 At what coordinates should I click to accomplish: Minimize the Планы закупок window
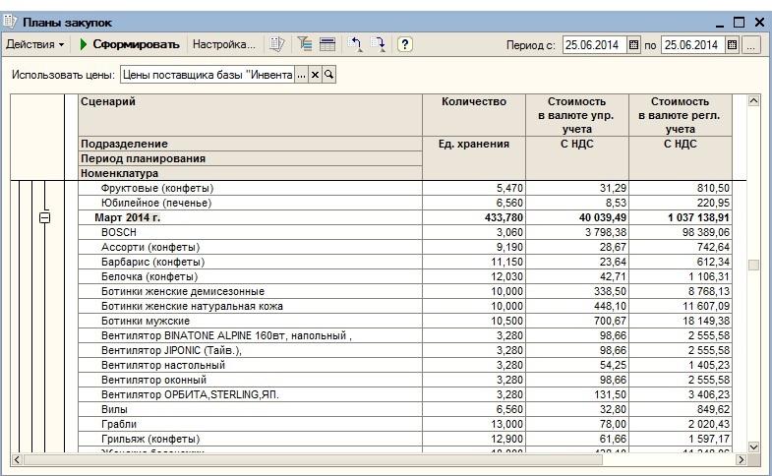pos(720,23)
